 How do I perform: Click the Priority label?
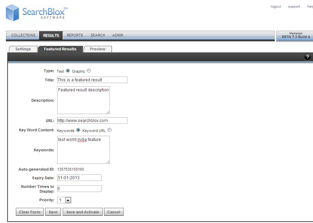47,200
